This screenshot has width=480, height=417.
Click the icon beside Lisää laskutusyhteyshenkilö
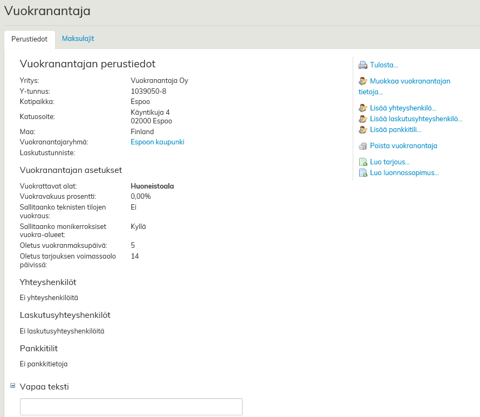click(363, 119)
